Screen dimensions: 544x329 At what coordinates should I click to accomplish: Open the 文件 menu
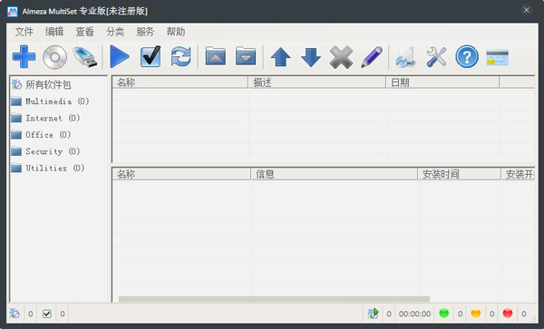coord(24,32)
